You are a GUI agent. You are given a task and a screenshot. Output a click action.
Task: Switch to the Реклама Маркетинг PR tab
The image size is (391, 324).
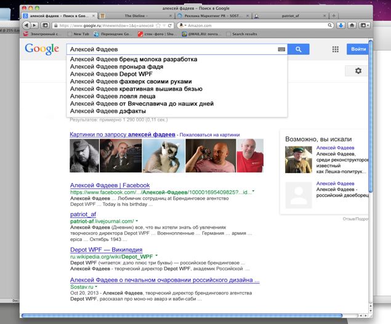pyautogui.click(x=214, y=16)
